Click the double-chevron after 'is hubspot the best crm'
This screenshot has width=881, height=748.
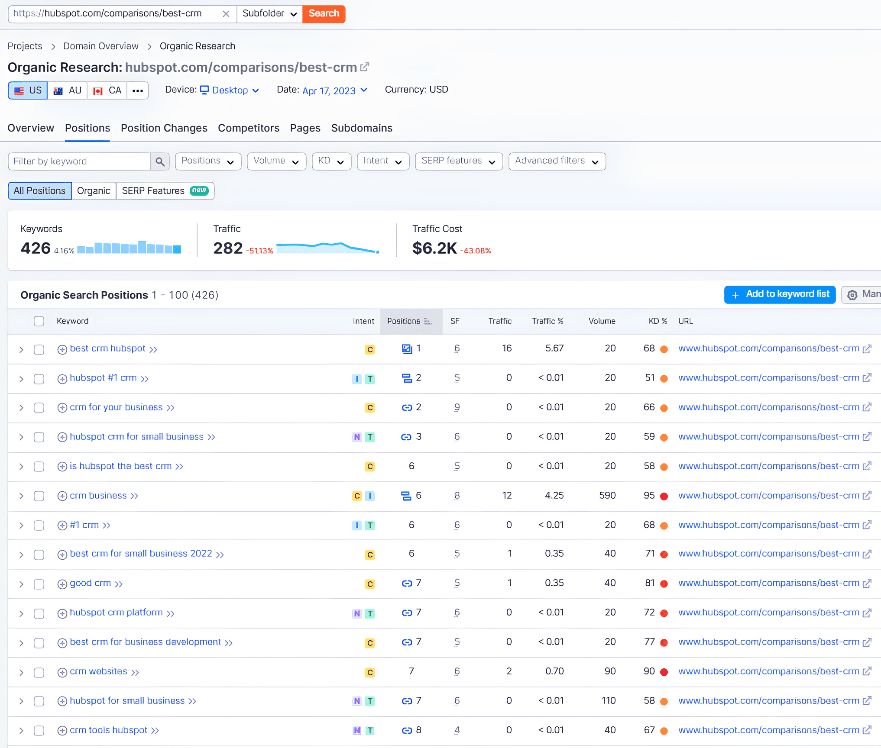179,467
